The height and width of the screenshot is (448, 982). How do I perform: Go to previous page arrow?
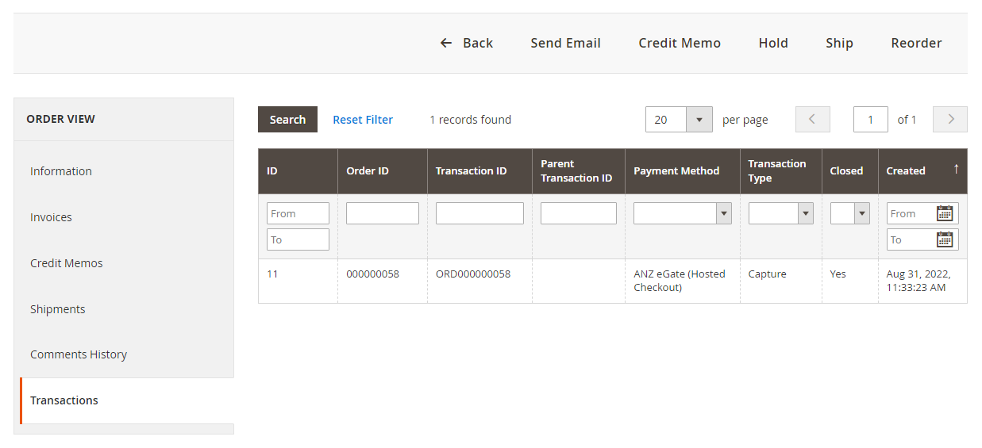click(x=812, y=120)
